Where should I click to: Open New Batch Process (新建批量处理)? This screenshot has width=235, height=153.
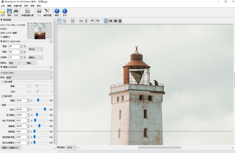tap(28, 13)
